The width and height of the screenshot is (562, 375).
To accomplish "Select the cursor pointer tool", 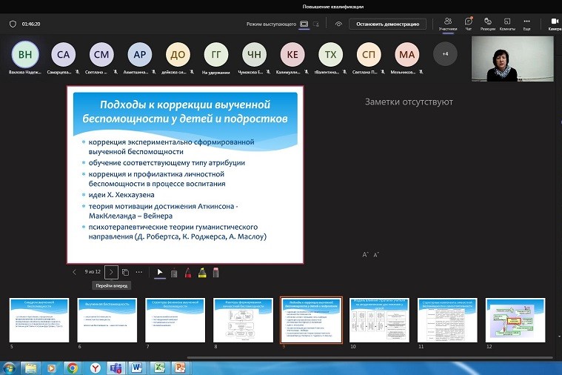I will coord(159,273).
